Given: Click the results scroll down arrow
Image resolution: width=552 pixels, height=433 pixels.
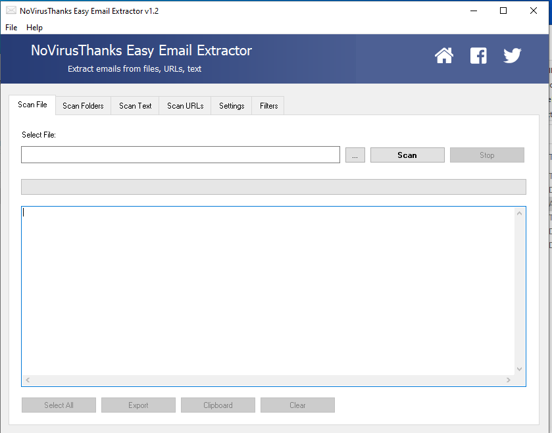Looking at the screenshot, I should 519,369.
